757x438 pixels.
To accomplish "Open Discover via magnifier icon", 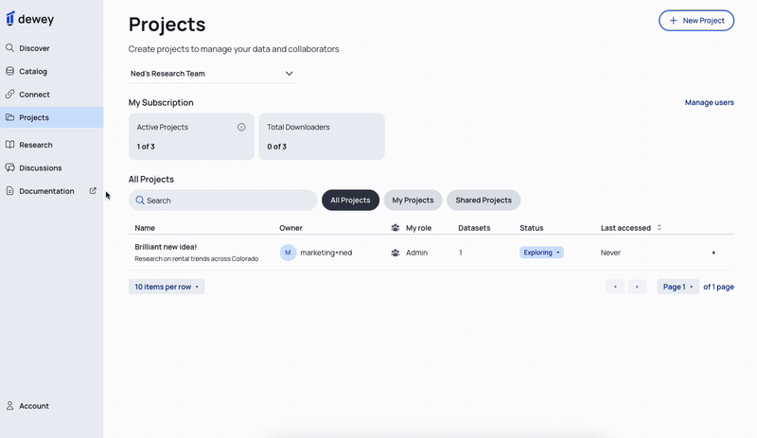I will (9, 48).
